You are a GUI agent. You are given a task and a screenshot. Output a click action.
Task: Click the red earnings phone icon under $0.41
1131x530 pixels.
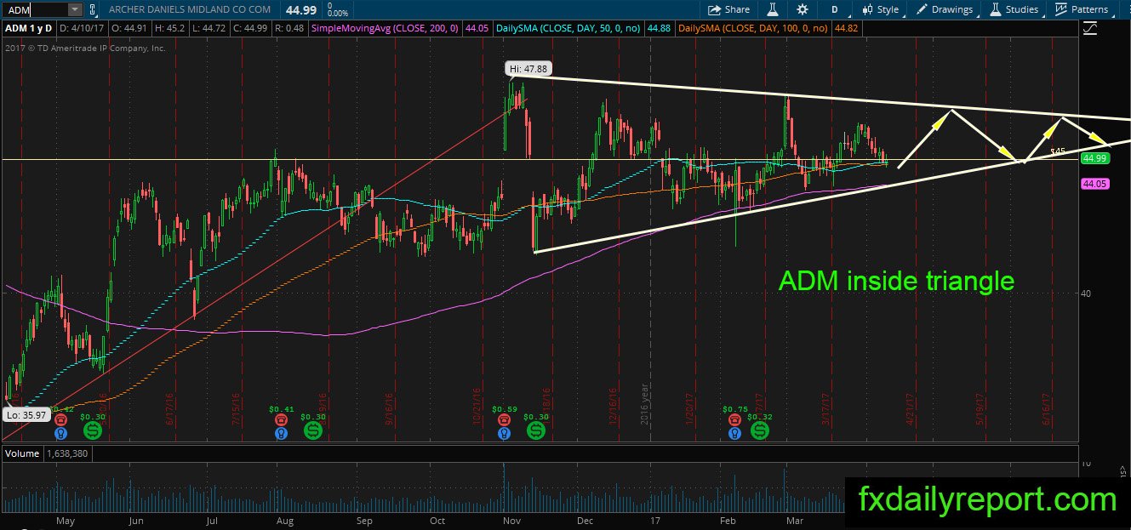(x=281, y=419)
